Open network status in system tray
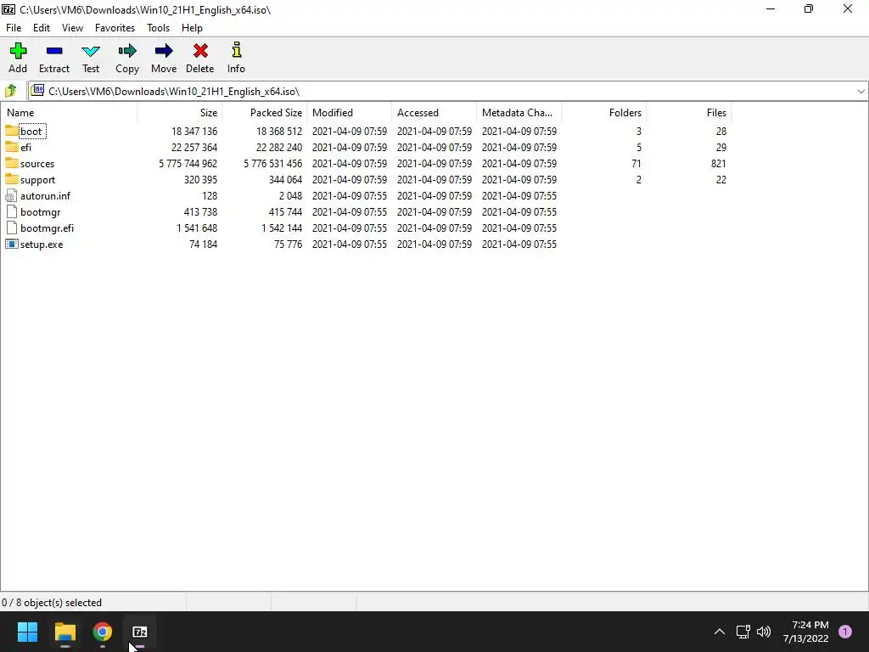The width and height of the screenshot is (869, 652). tap(743, 632)
